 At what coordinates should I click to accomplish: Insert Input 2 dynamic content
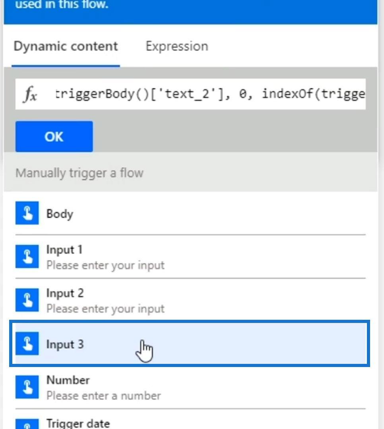coord(190,300)
